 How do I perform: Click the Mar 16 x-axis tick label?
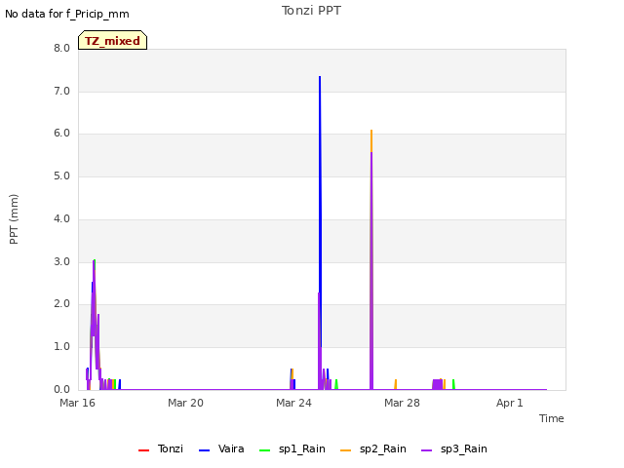[78, 403]
